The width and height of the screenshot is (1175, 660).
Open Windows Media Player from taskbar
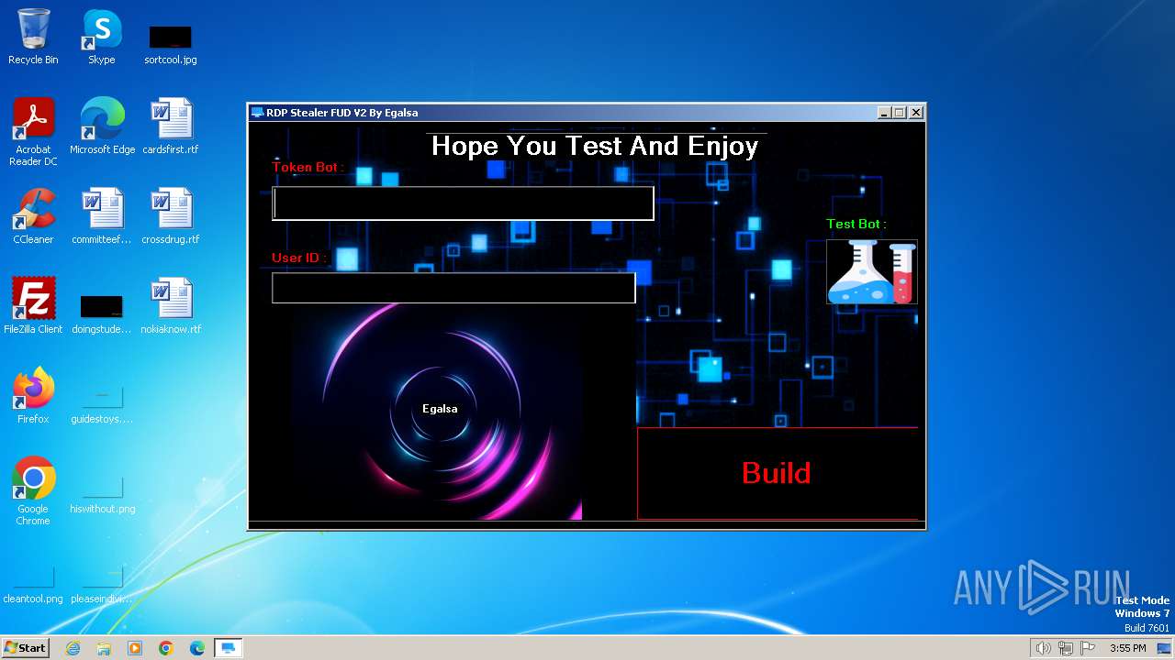135,648
